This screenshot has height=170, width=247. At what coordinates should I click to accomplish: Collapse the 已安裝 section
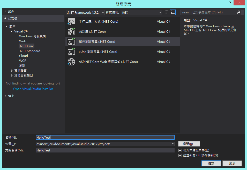point(5,18)
